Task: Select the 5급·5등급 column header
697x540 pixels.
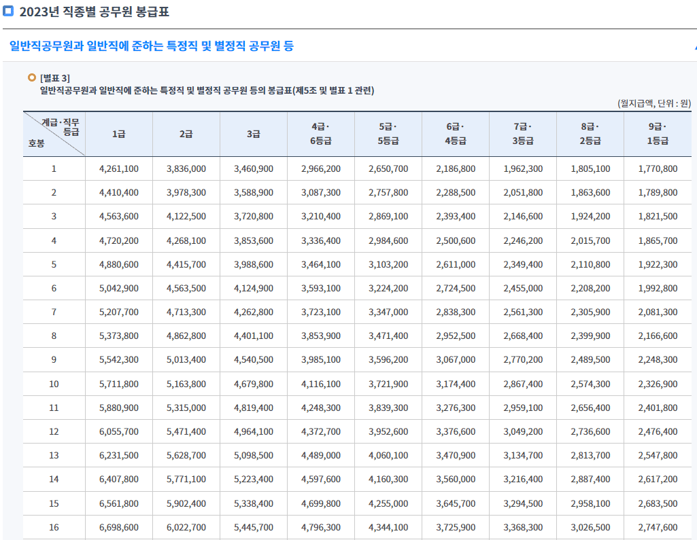Action: point(388,134)
